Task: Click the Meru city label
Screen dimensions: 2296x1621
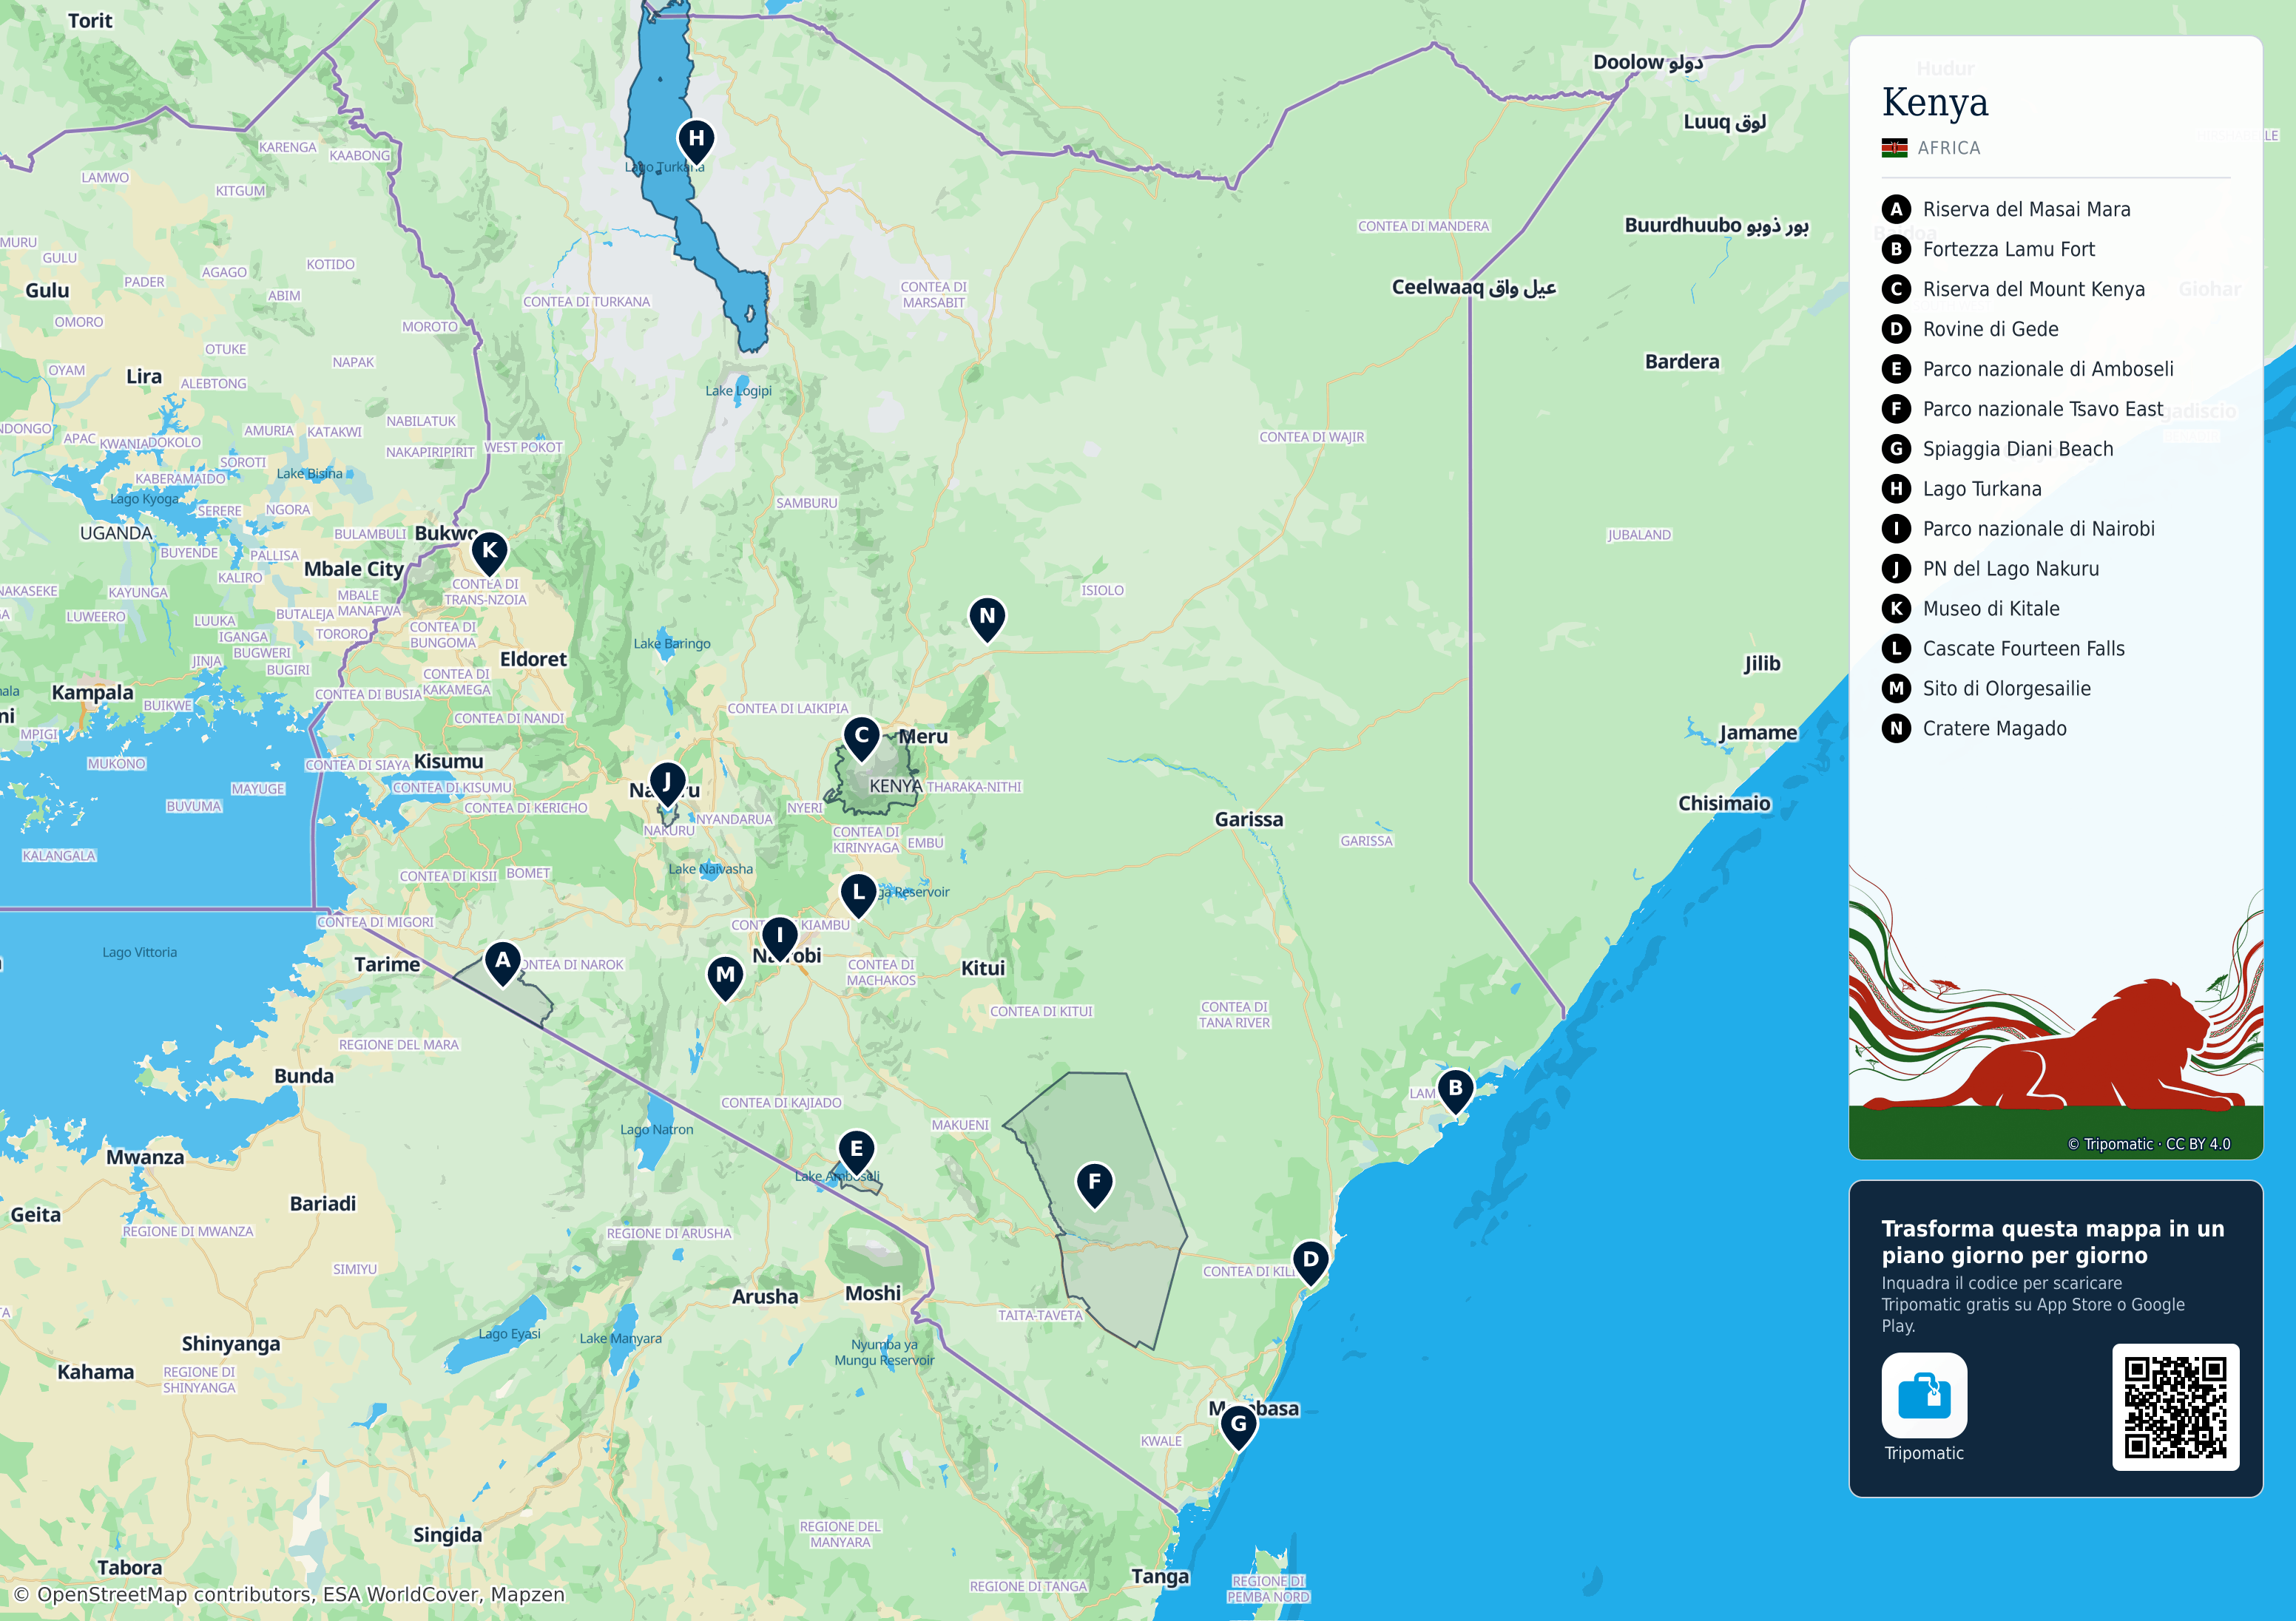Action: [922, 736]
